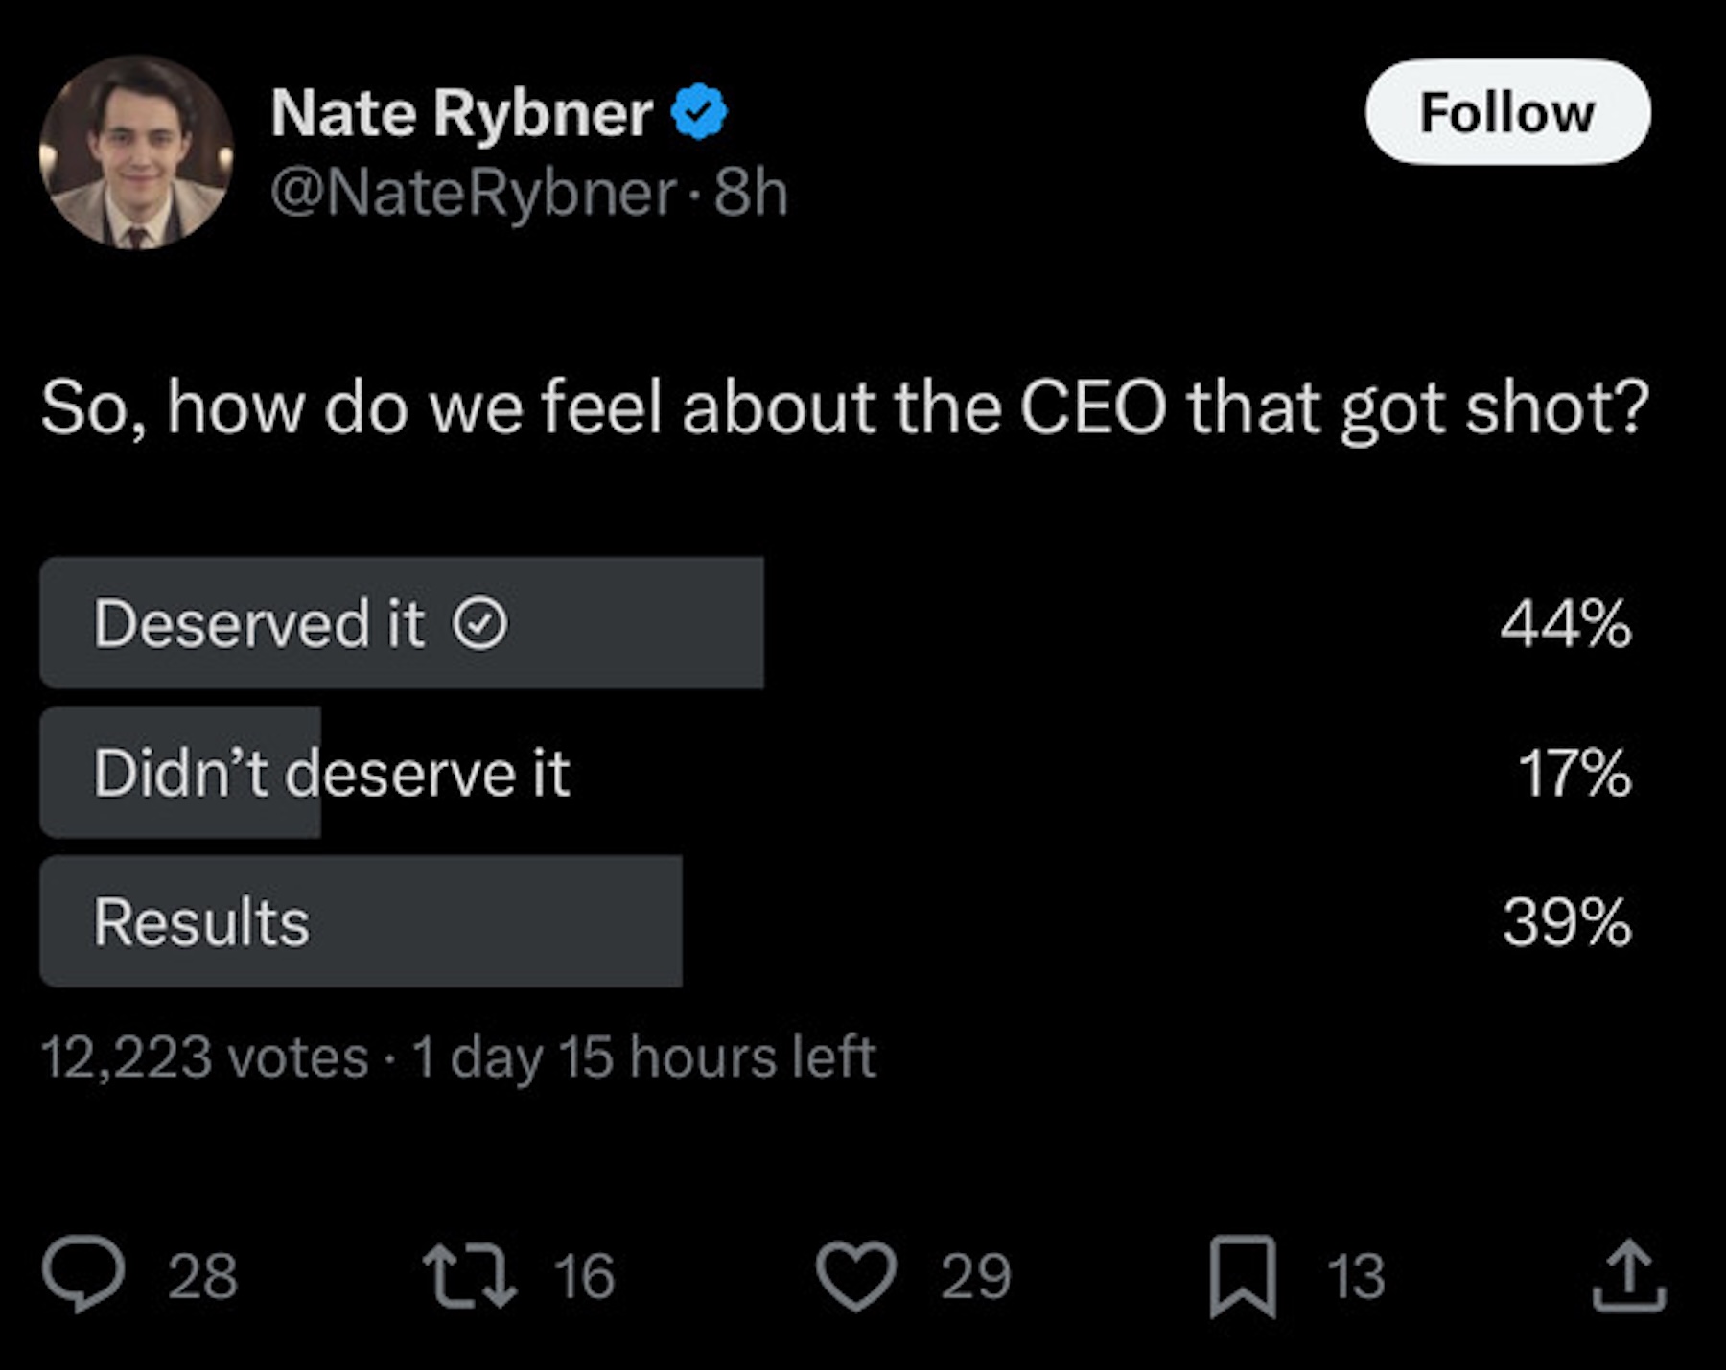Open the Nate Rybner display name link

461,113
